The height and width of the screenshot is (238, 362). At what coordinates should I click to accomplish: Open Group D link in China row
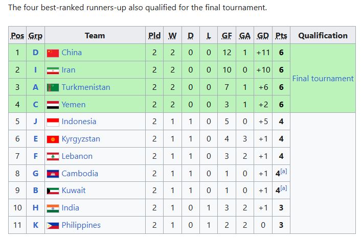35,53
